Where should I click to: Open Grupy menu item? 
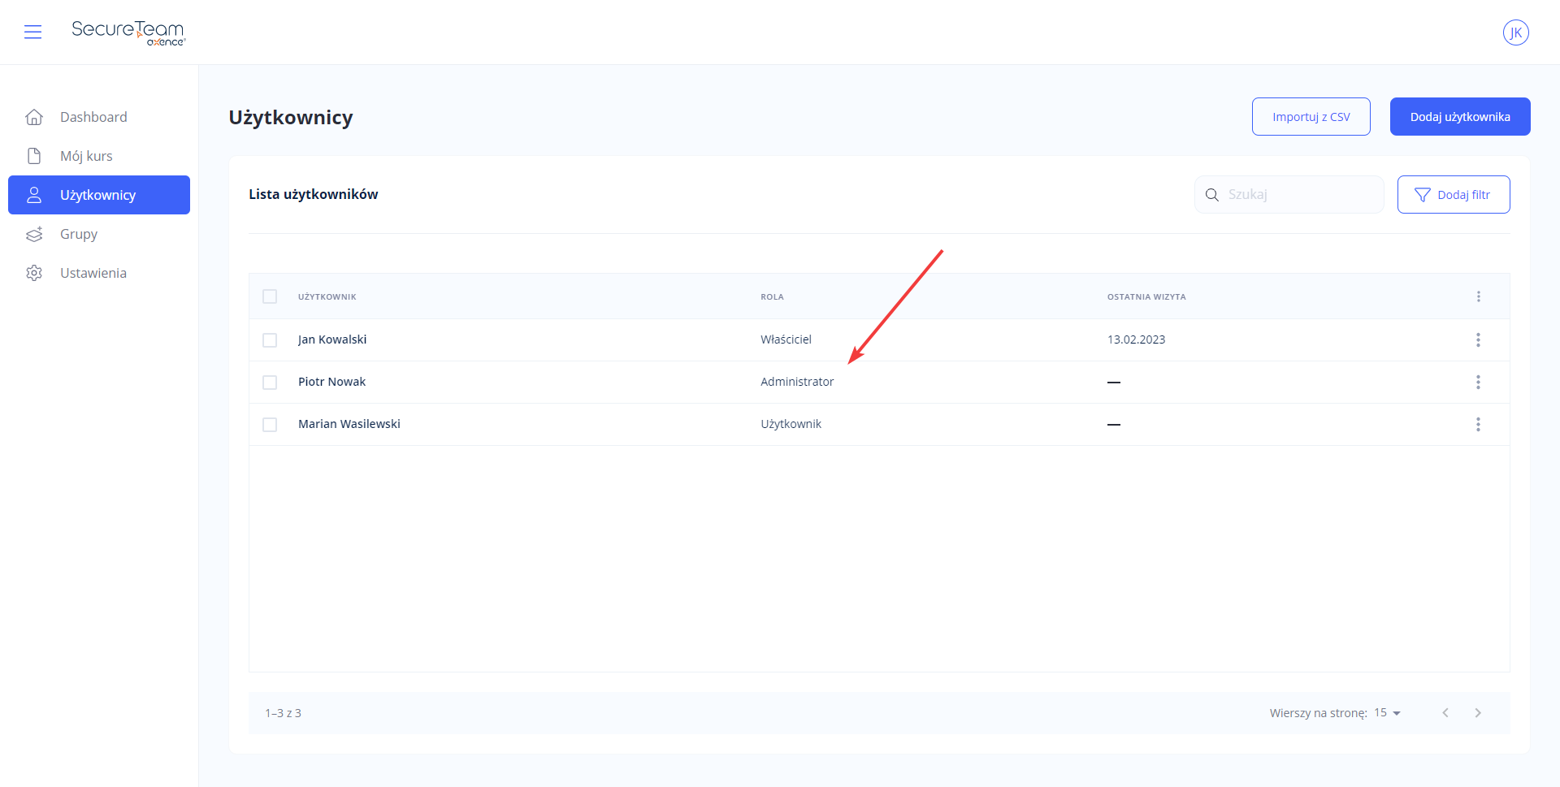(x=99, y=234)
